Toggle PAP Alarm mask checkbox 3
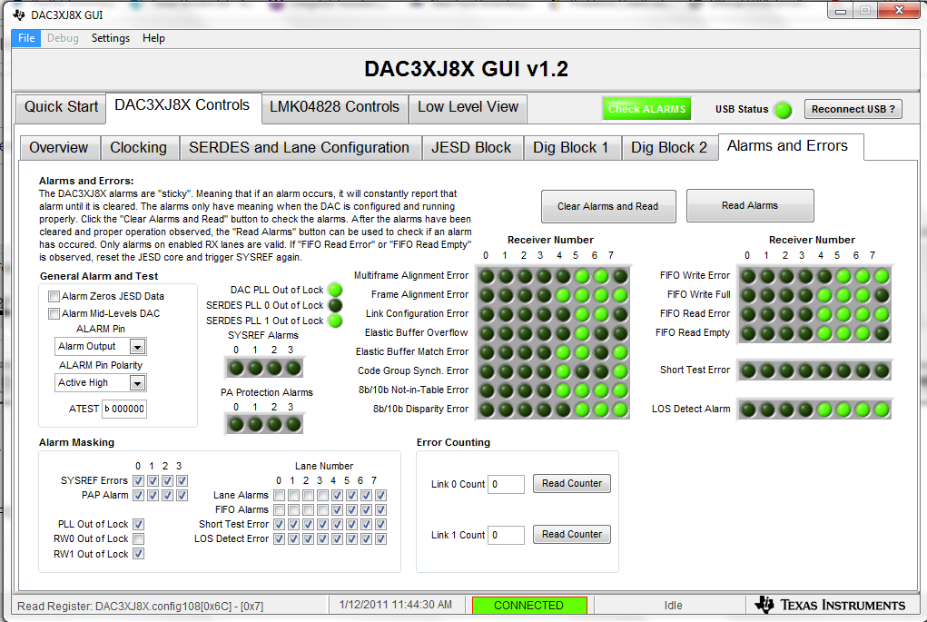This screenshot has height=622, width=927. pyautogui.click(x=182, y=495)
